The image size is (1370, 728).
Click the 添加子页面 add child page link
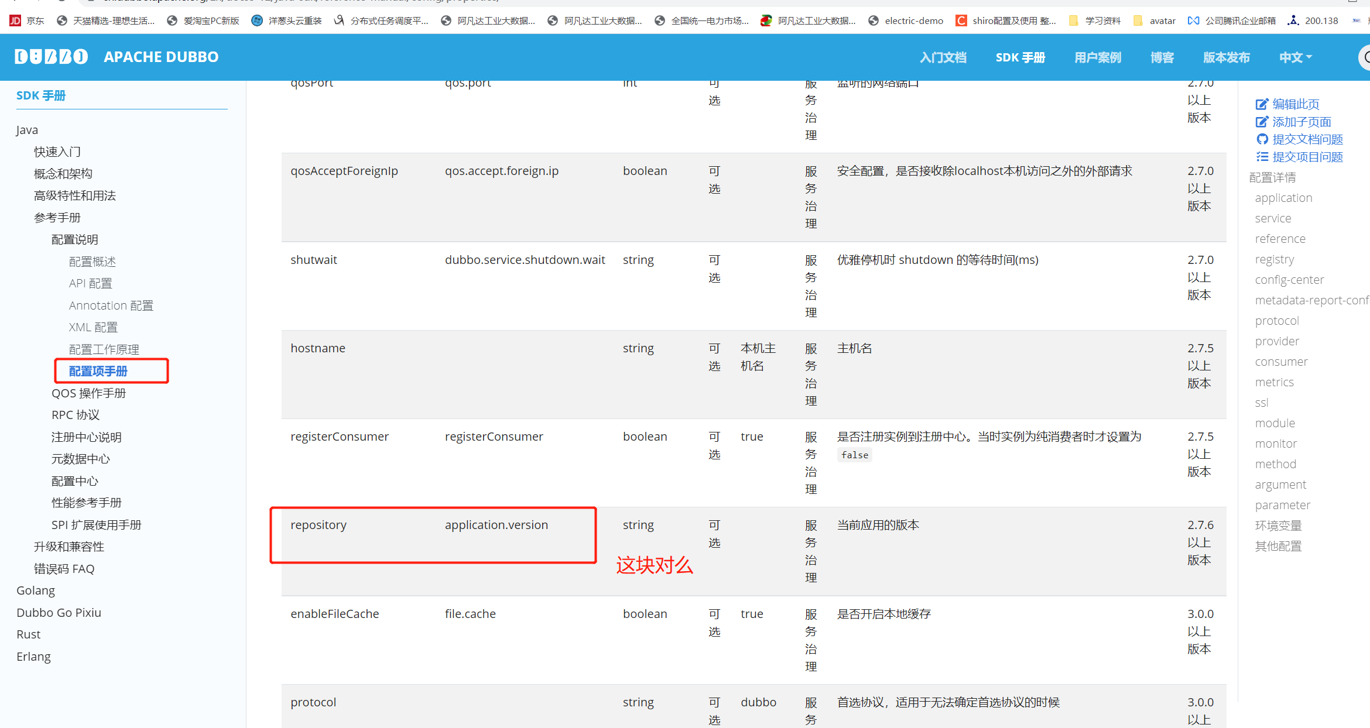[x=1293, y=122]
